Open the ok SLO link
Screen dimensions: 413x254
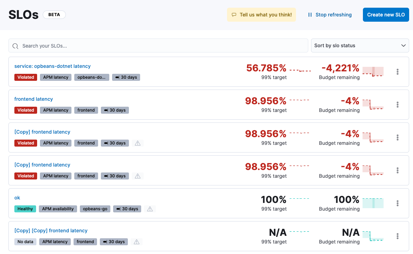click(x=17, y=198)
